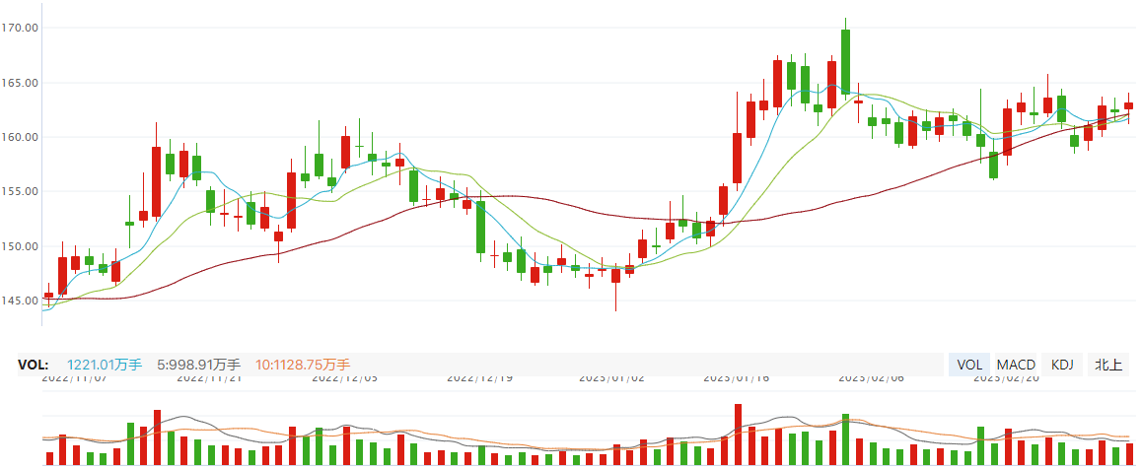Click the 160.00 price axis label
This screenshot has height=469, width=1142.
pos(20,137)
